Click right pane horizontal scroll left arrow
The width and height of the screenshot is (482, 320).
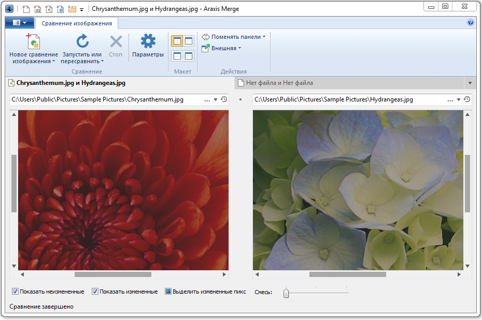(257, 274)
